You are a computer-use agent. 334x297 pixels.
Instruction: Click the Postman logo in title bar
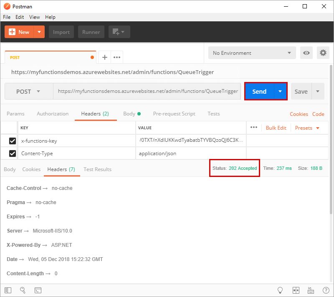(7, 6)
